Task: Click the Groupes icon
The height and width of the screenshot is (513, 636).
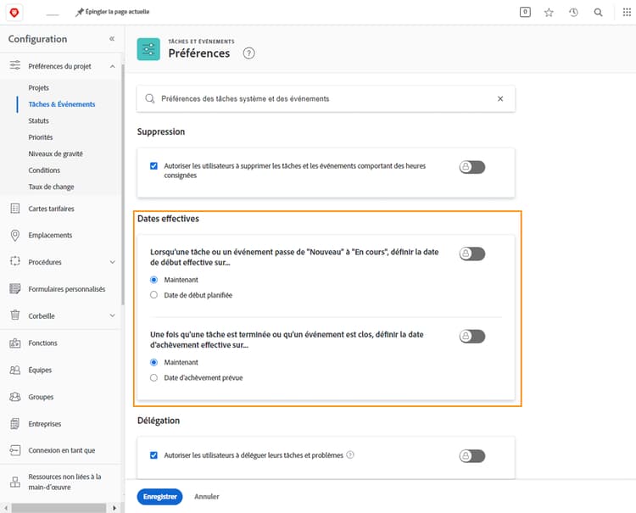Action: pyautogui.click(x=15, y=397)
